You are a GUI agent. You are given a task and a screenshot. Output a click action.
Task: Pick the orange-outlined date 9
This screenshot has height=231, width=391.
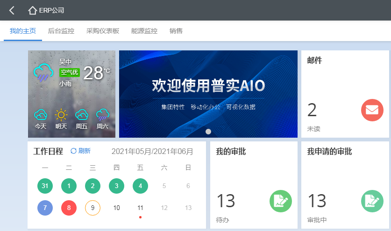tap(93, 208)
